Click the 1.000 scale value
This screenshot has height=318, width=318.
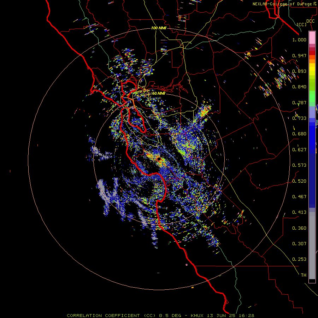click(299, 40)
